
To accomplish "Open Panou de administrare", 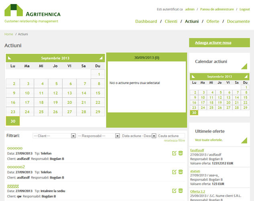I will tap(217, 9).
